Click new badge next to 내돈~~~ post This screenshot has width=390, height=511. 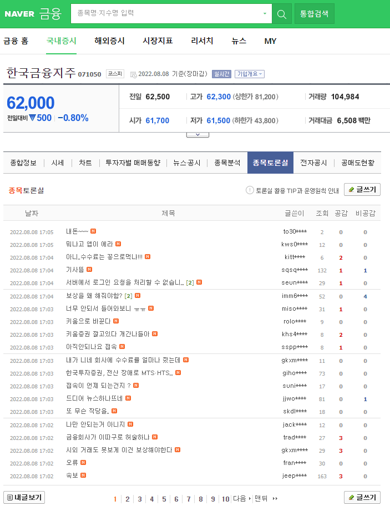tap(93, 231)
